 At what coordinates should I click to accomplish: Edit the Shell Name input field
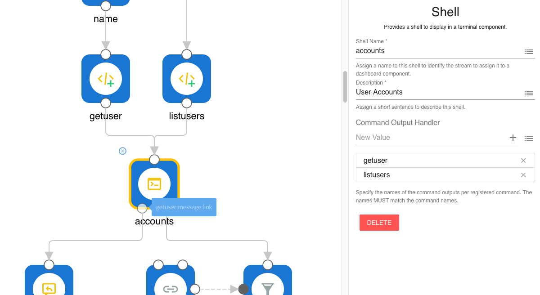coord(436,51)
